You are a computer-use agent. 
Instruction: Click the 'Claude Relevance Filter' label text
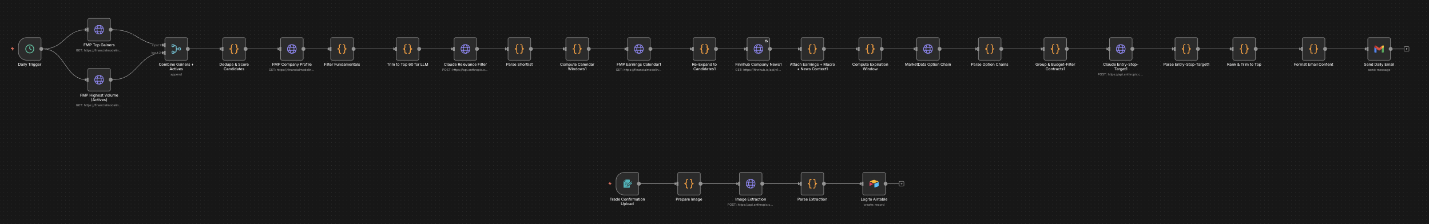pos(465,65)
